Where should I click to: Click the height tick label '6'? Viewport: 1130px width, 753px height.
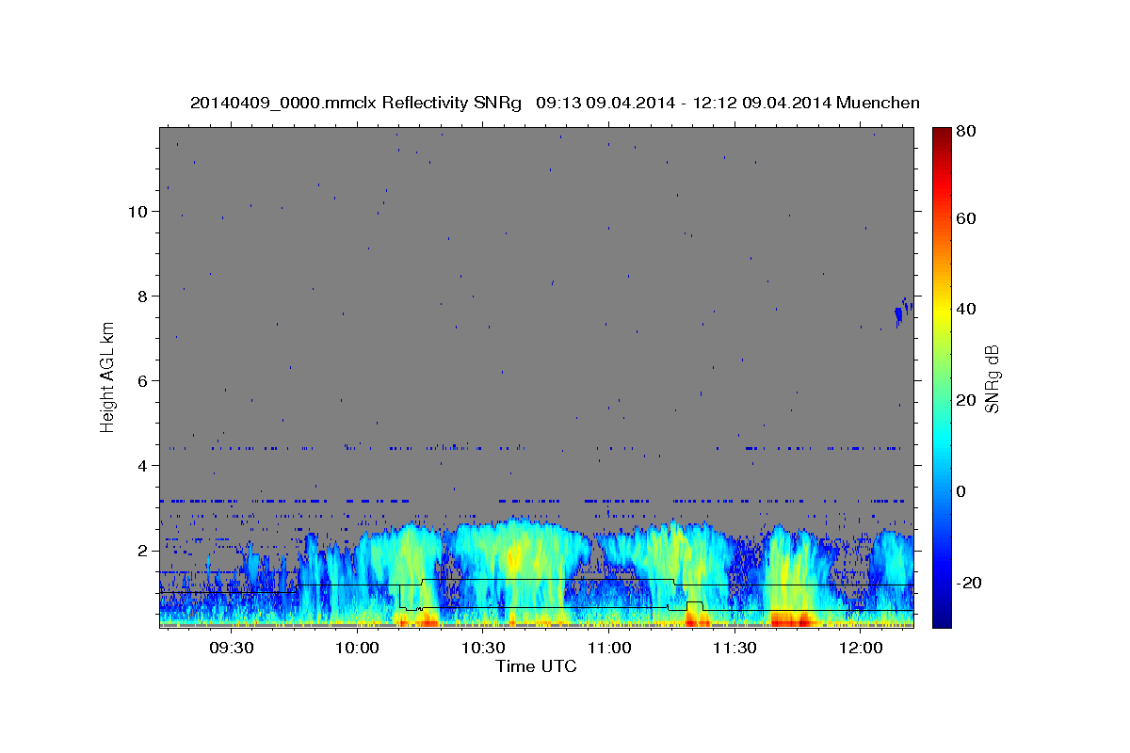coord(142,381)
